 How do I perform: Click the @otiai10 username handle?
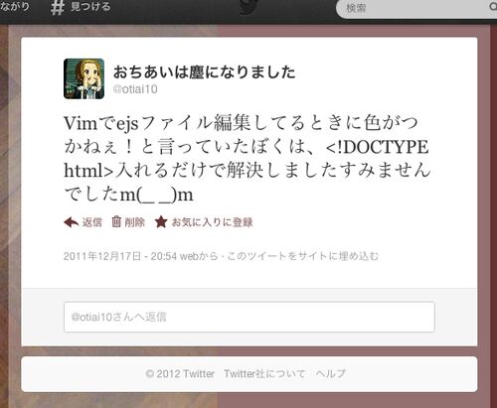pyautogui.click(x=135, y=89)
